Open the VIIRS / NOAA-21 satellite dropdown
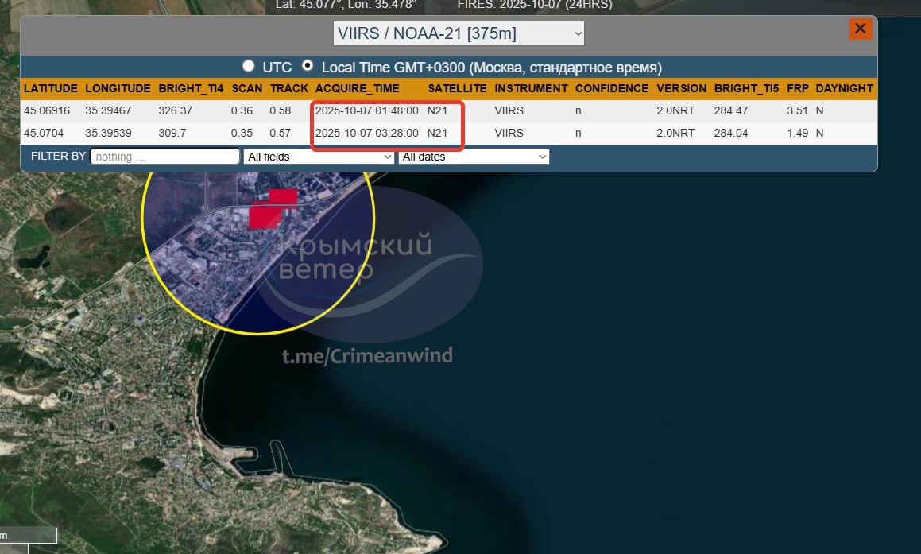This screenshot has width=921, height=554. pyautogui.click(x=459, y=33)
